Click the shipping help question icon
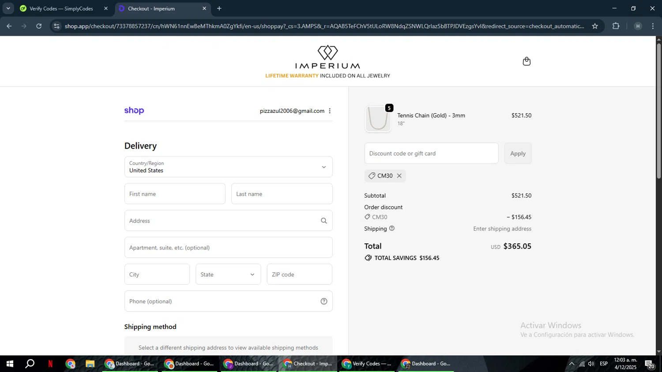This screenshot has height=372, width=662. click(392, 228)
